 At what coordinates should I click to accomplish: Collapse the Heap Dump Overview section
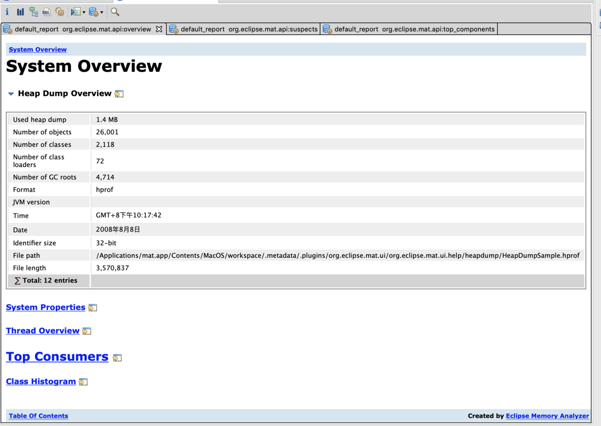pos(11,94)
